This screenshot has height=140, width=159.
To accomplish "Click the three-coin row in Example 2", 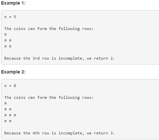I will (x=10, y=115).
